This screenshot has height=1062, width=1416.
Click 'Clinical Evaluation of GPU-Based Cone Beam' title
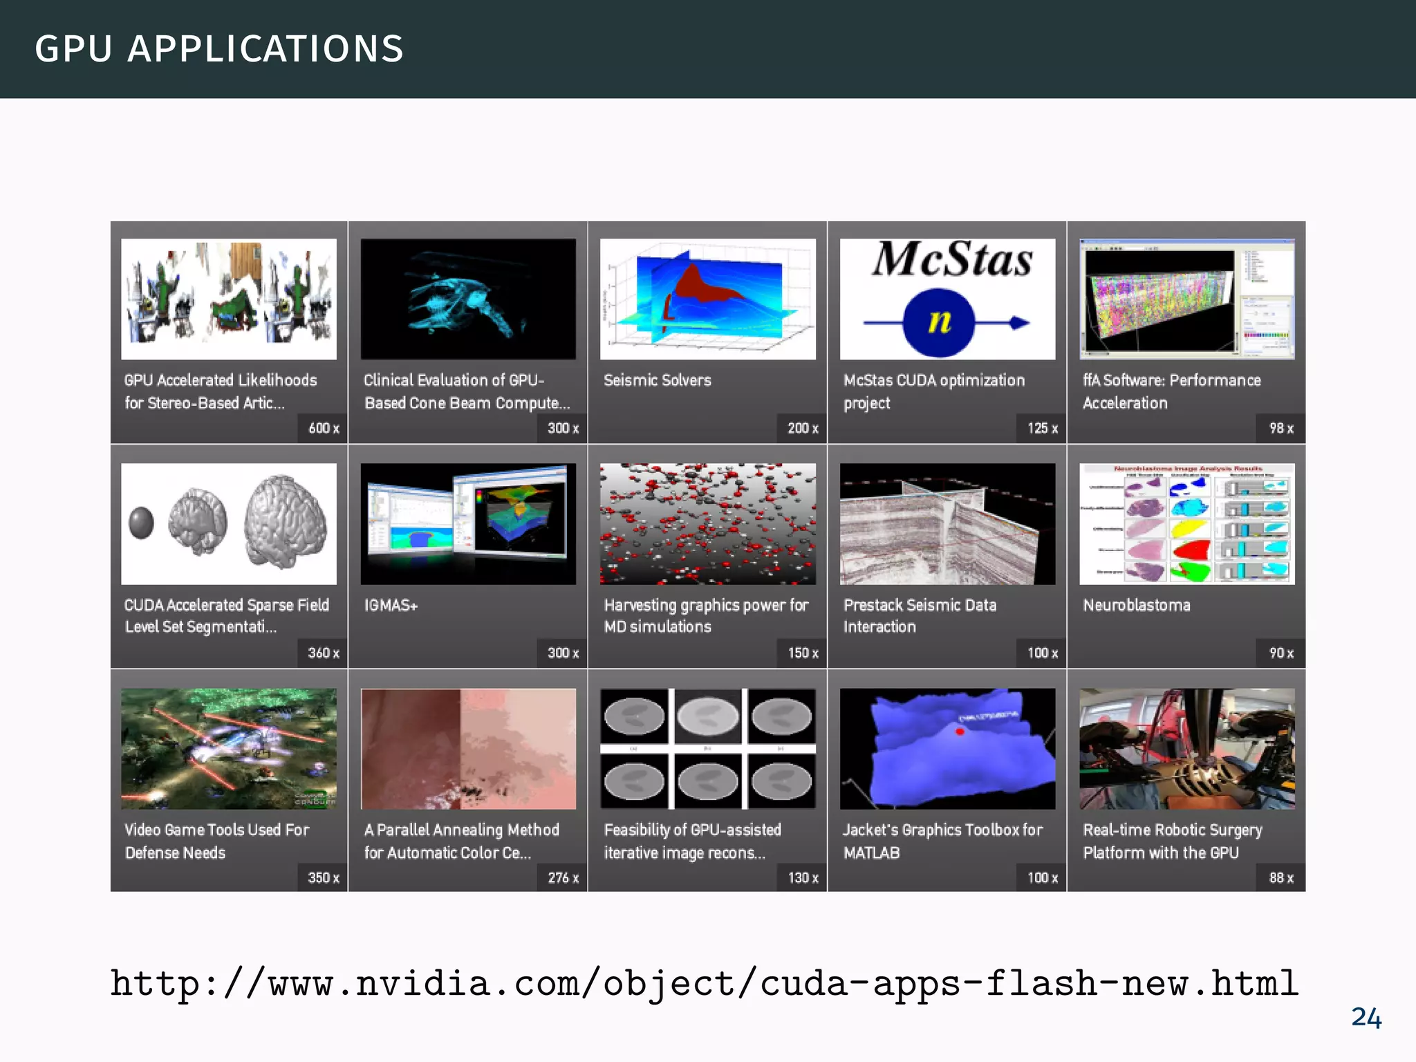click(x=467, y=391)
